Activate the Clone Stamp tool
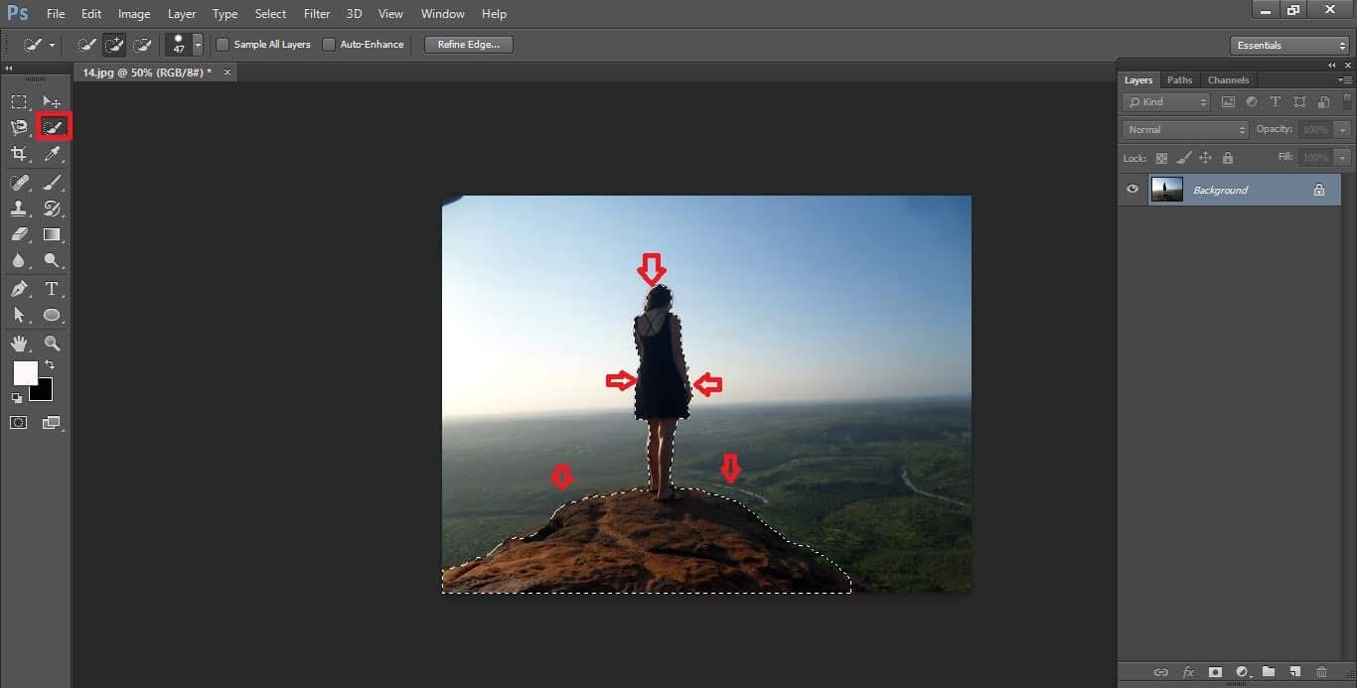 coord(18,207)
